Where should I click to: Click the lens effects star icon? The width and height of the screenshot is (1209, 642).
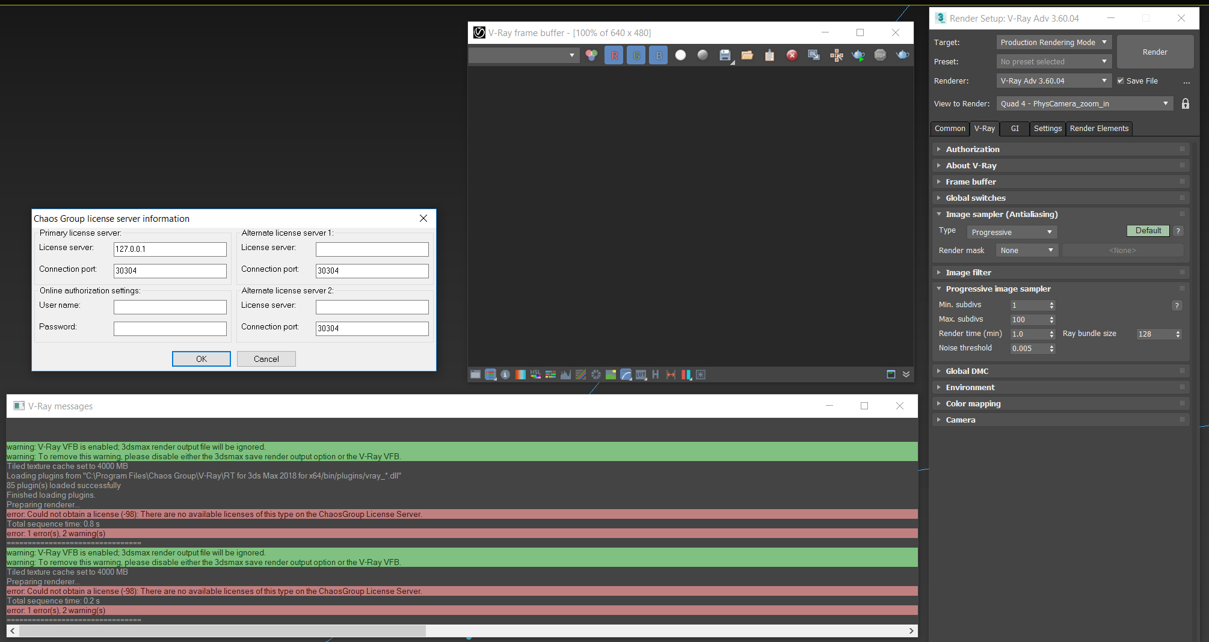pos(701,374)
